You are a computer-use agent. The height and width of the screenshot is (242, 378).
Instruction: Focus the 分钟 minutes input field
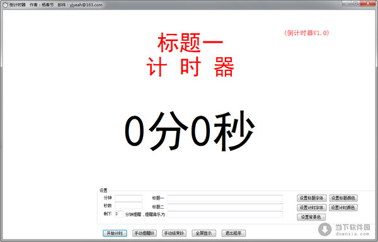[x=129, y=198]
